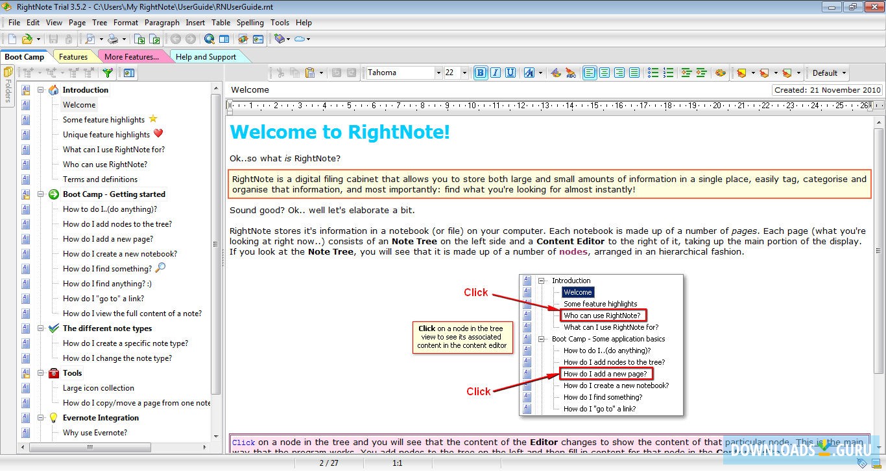Viewport: 886px width, 471px height.
Task: Click the increase indent icon
Action: (701, 73)
